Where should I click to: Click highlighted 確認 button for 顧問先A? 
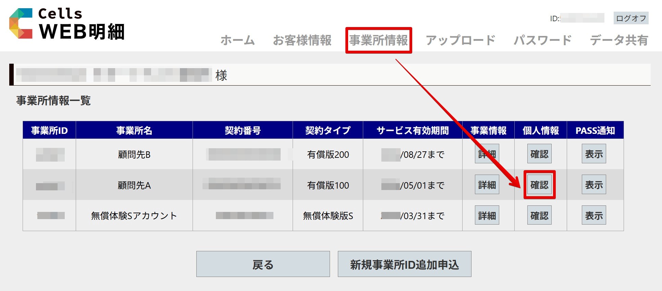pyautogui.click(x=539, y=185)
